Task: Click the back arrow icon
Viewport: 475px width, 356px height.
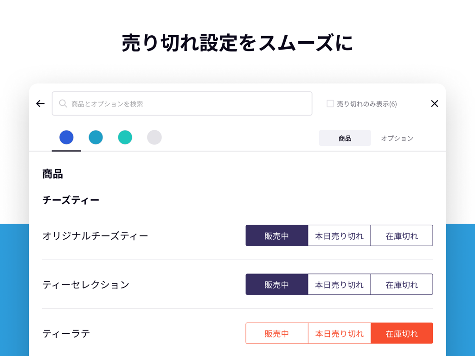Action: [40, 104]
